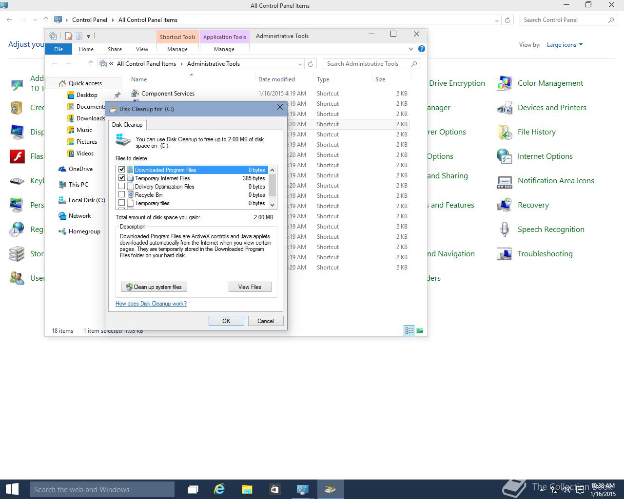Open the Share ribbon tab
Viewport: 624px width, 499px height.
coord(115,49)
